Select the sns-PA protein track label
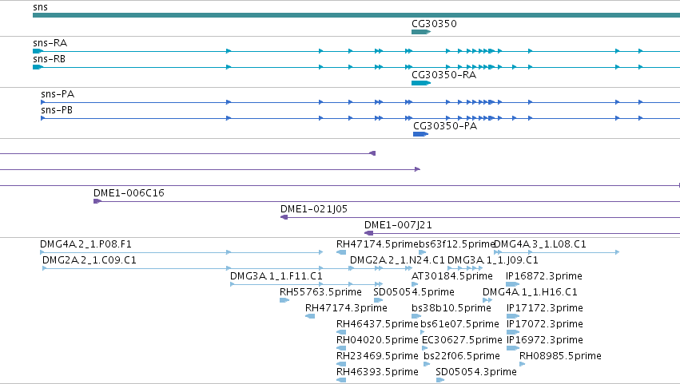 58,94
